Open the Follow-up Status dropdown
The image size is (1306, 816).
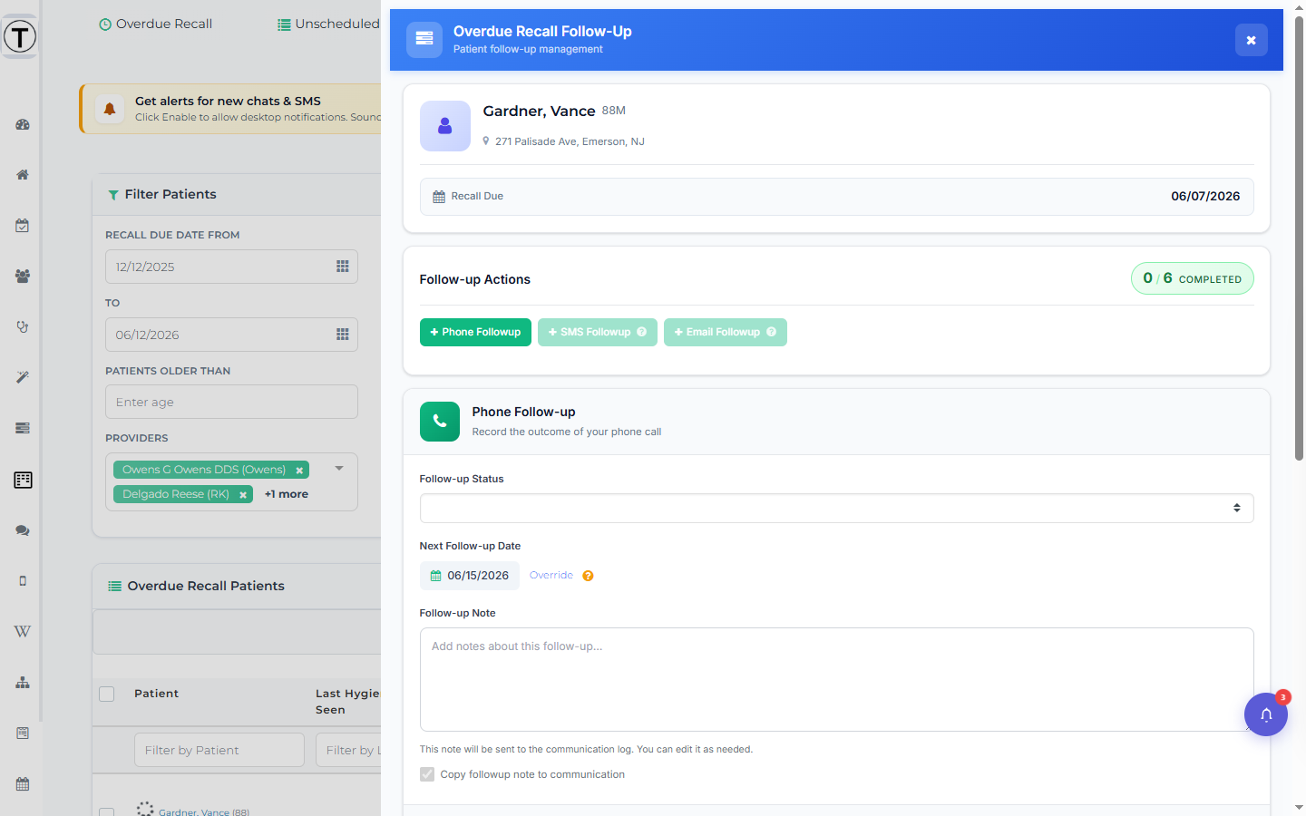pyautogui.click(x=836, y=509)
